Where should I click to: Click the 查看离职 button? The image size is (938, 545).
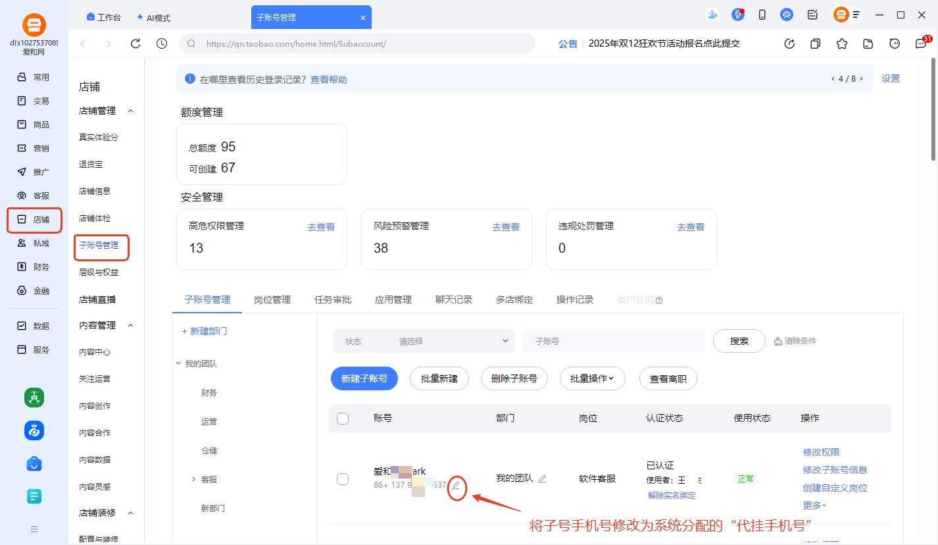coord(668,378)
